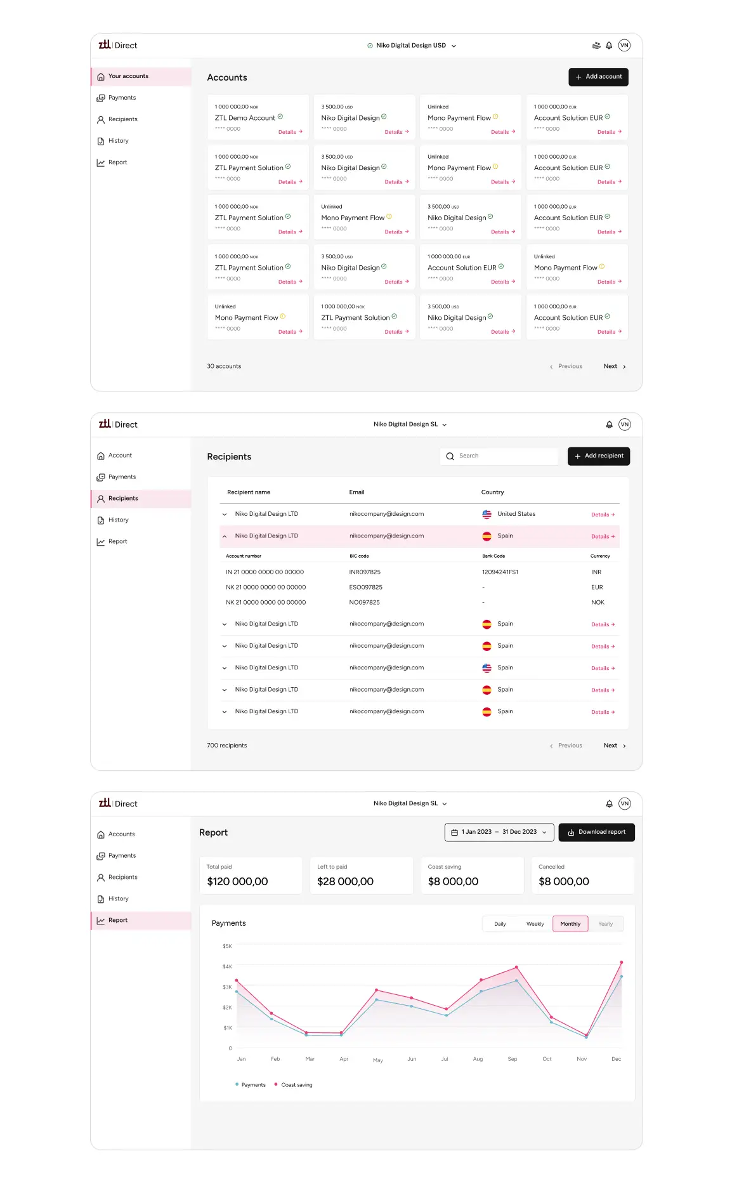Viewport: 732px width, 1184px height.
Task: Click the calendar icon in the date range
Action: [454, 832]
